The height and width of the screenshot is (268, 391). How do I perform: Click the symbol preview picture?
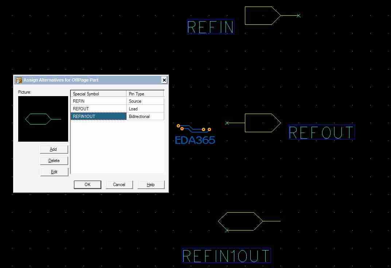point(43,119)
